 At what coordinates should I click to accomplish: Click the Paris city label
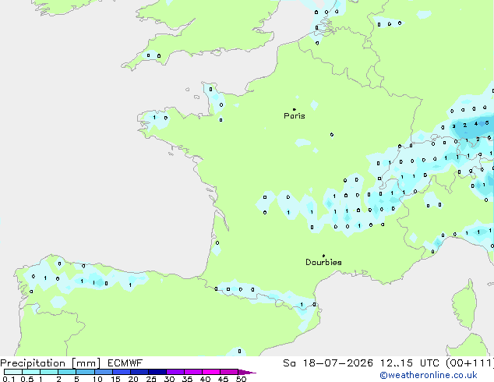pyautogui.click(x=295, y=116)
